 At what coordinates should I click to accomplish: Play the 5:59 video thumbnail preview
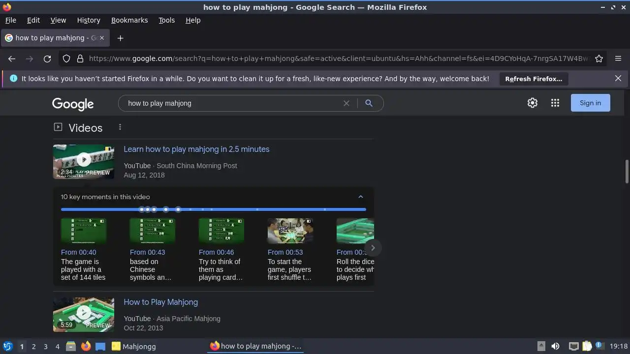pos(84,315)
